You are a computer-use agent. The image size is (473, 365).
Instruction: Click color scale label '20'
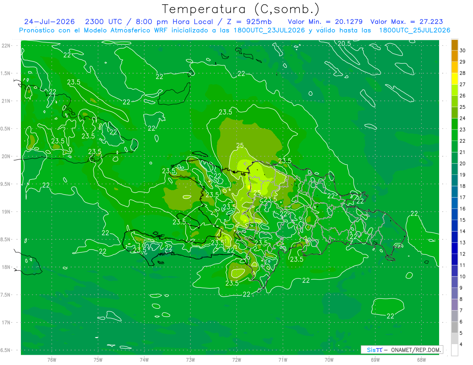(x=462, y=163)
